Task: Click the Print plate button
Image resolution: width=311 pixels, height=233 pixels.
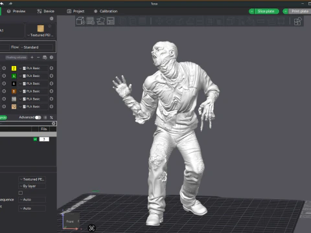Action: click(300, 11)
